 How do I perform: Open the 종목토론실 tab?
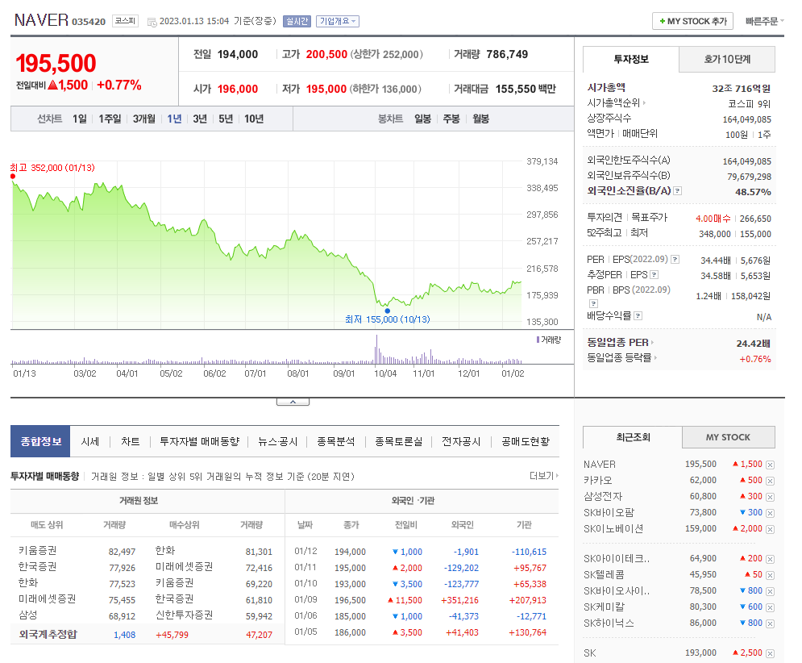[x=399, y=441]
